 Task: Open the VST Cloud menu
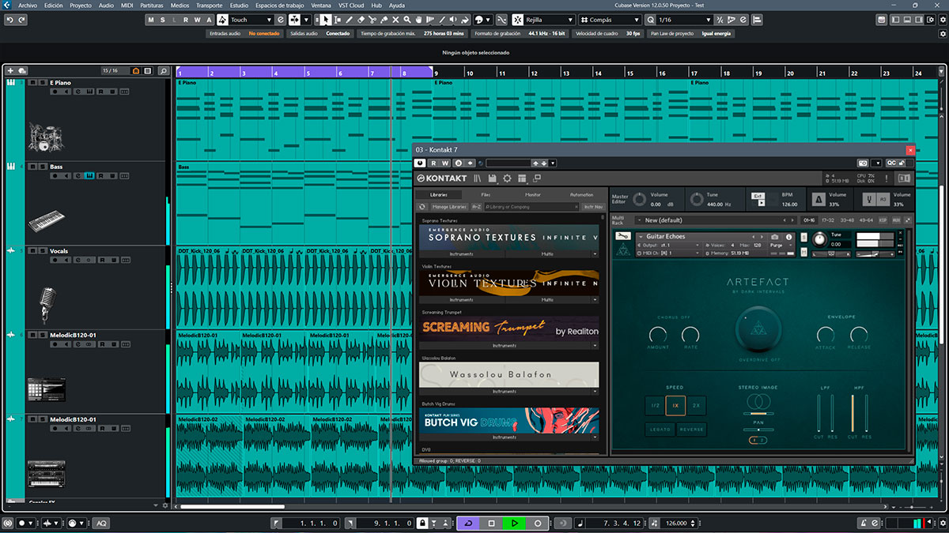352,5
